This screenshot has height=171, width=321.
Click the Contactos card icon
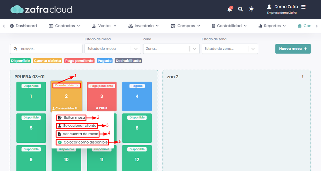pos(51,26)
